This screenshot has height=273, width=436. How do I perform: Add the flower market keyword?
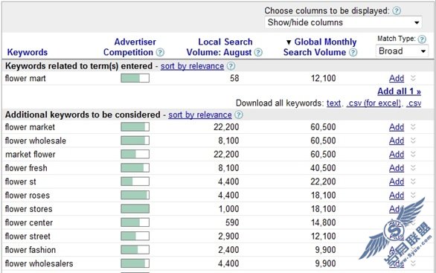click(397, 127)
